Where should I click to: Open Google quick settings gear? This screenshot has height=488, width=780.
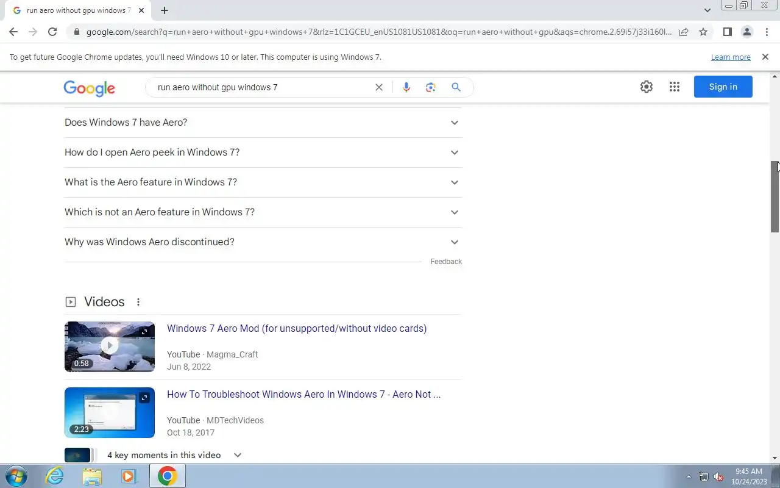(647, 87)
